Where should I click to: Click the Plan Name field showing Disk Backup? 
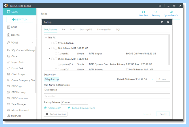[107, 90]
